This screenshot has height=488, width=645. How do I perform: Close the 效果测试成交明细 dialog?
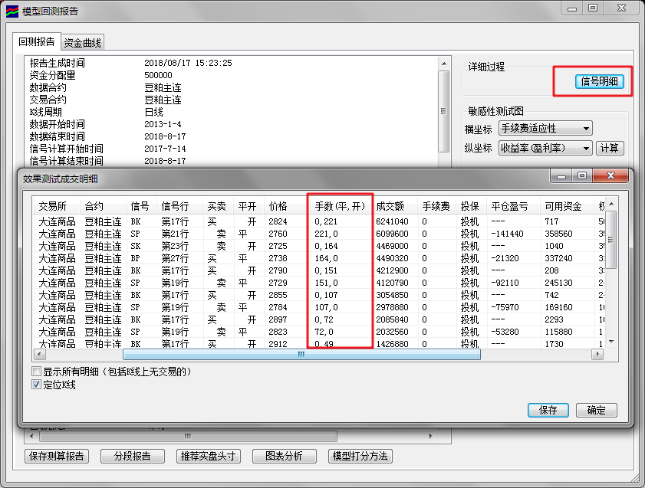pos(610,177)
